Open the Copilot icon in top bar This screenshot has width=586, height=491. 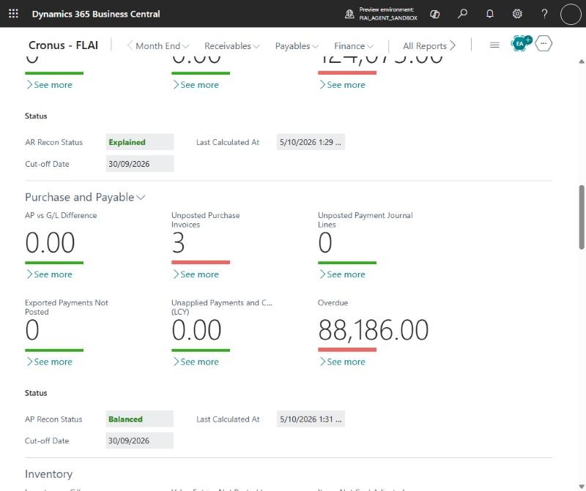(434, 14)
